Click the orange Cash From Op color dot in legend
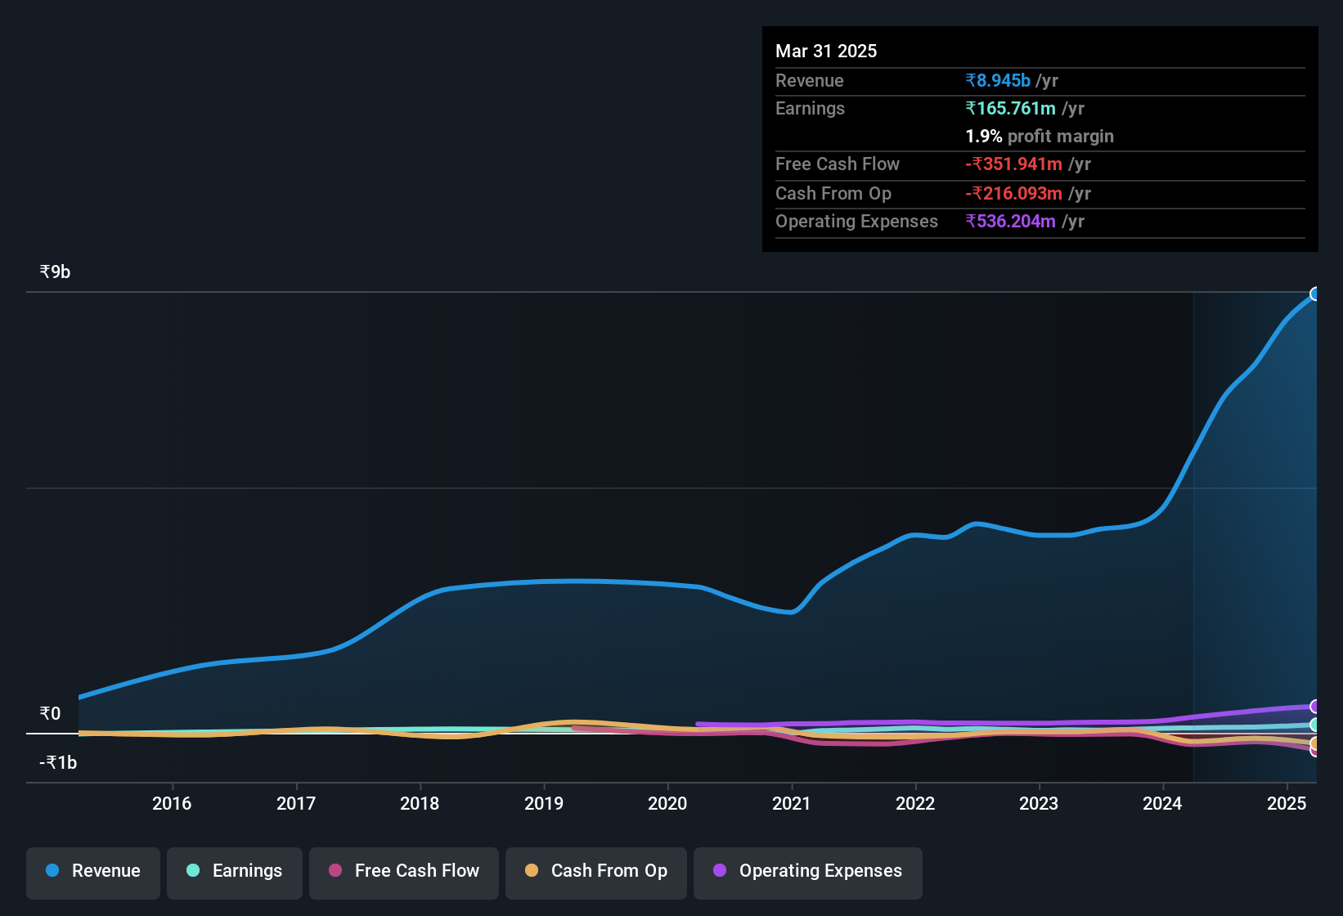1343x916 pixels. (x=532, y=870)
